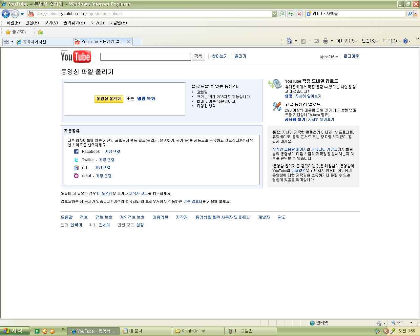The height and width of the screenshot is (336, 420).
Task: Open the 시작 Start button
Action: pos(15,331)
